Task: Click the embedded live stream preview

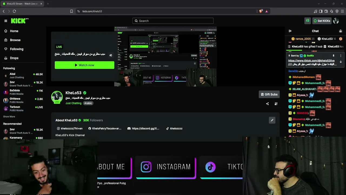Action: (165, 57)
